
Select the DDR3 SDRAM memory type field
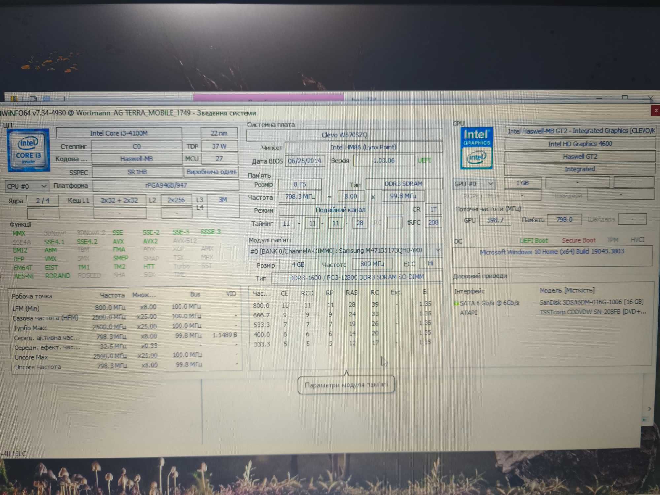(x=404, y=184)
